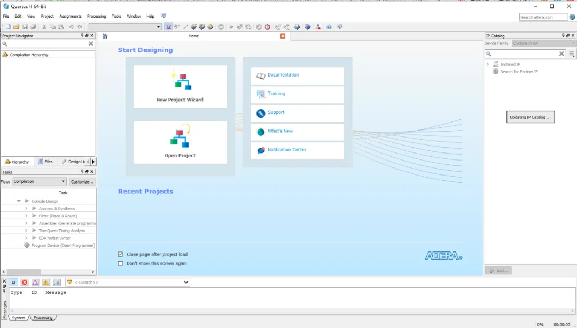Screen dimensions: 577x328
Task: Click the Open folder toolbar icon
Action: point(16,27)
